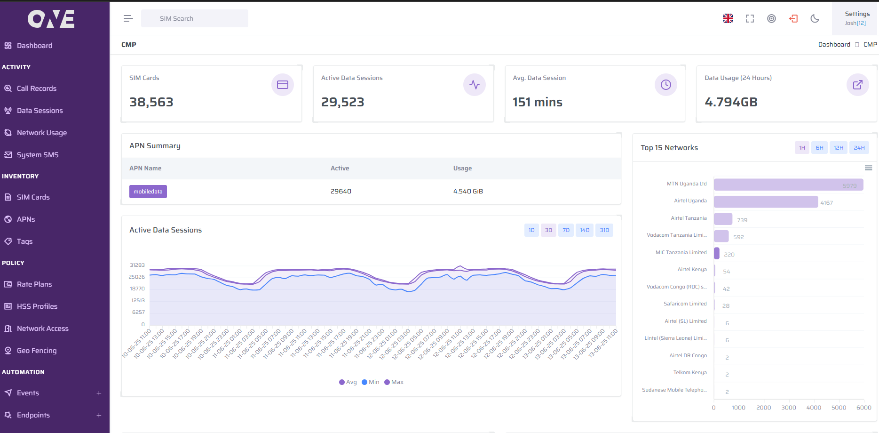The width and height of the screenshot is (879, 433).
Task: Toggle Max series in chart legend
Action: click(394, 382)
